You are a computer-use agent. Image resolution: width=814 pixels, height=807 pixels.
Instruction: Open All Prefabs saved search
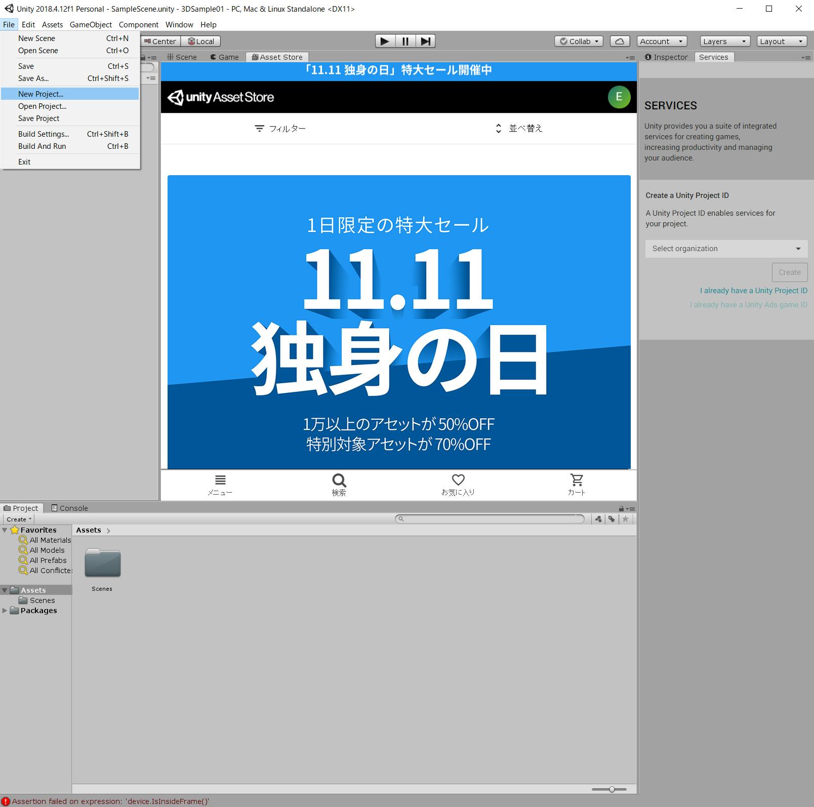(x=43, y=560)
